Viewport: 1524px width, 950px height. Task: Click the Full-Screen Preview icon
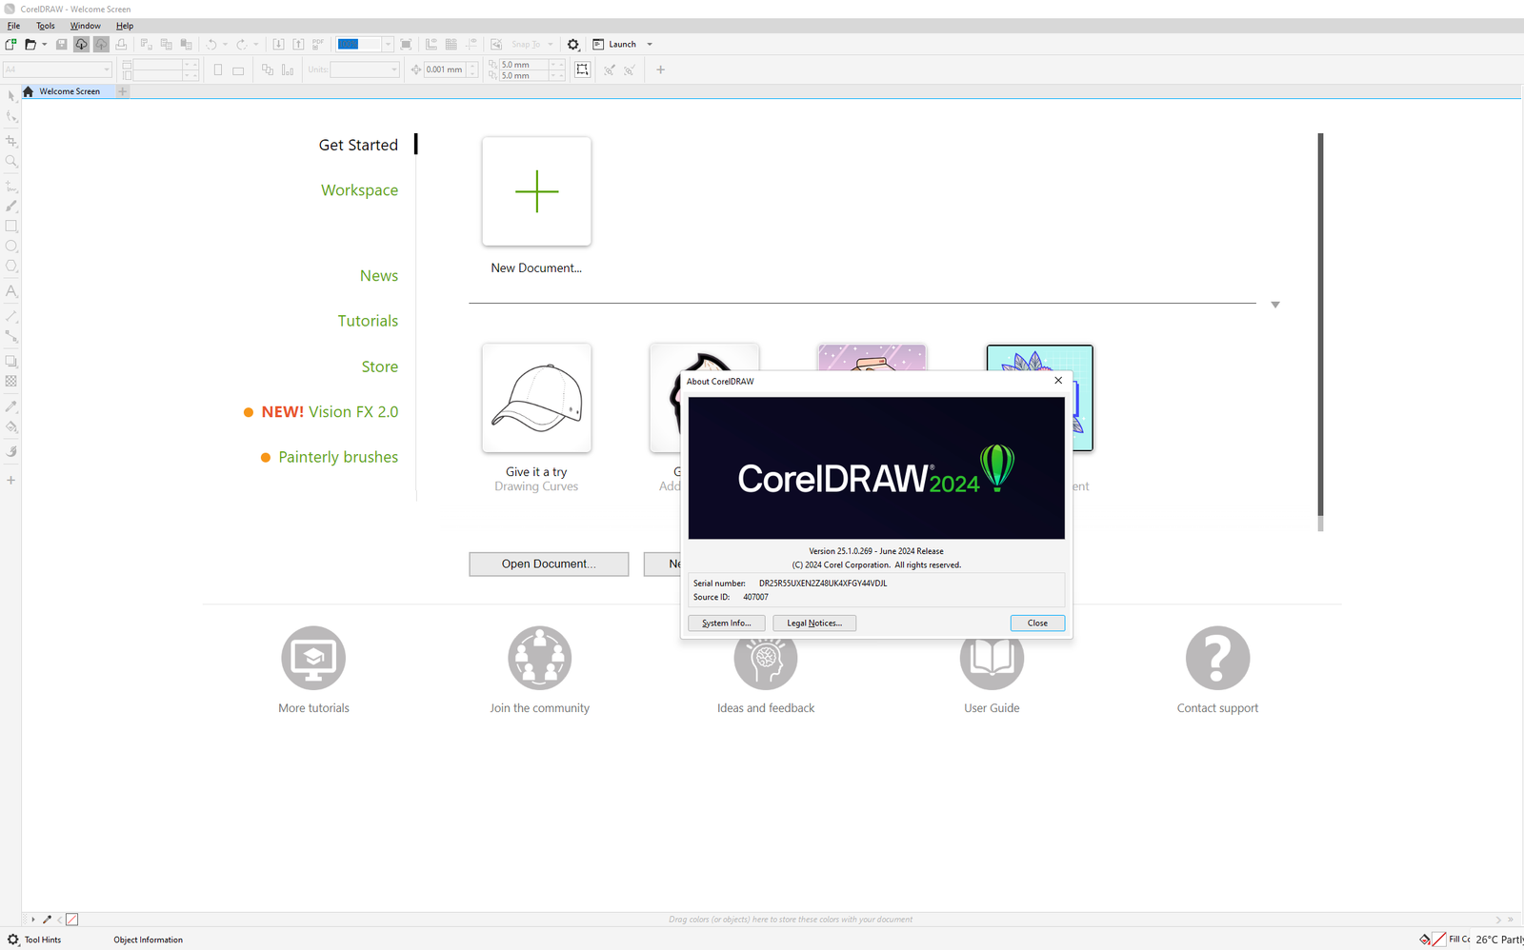tap(406, 45)
